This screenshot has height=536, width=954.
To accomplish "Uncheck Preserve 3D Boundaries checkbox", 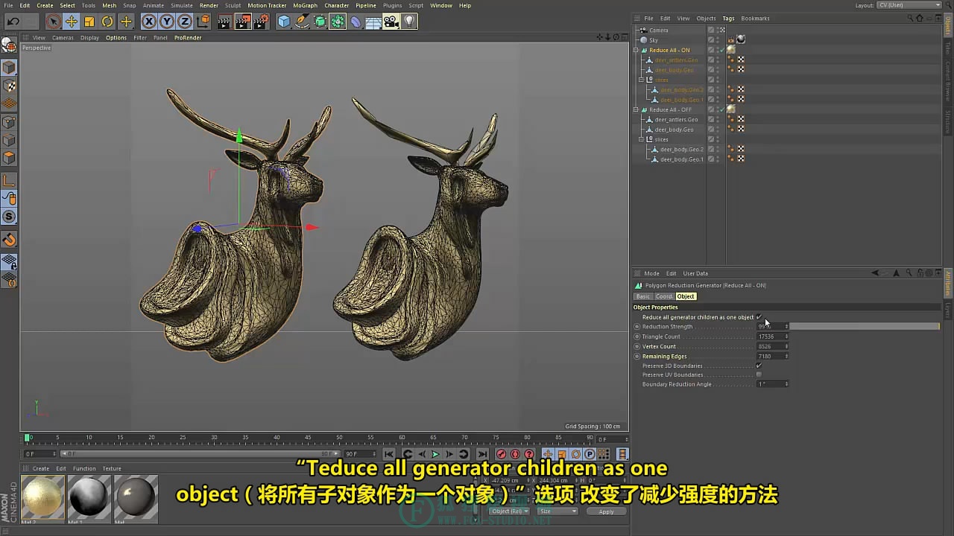I will click(x=759, y=366).
